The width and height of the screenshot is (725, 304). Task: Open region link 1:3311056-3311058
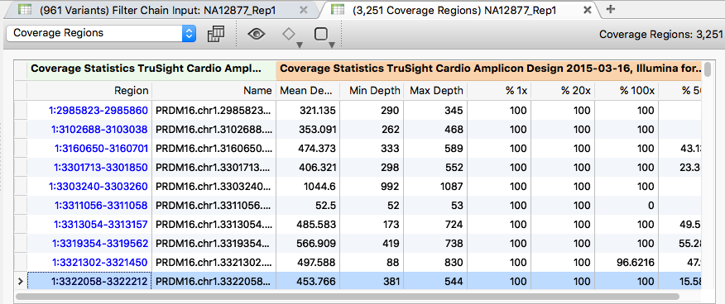click(101, 205)
